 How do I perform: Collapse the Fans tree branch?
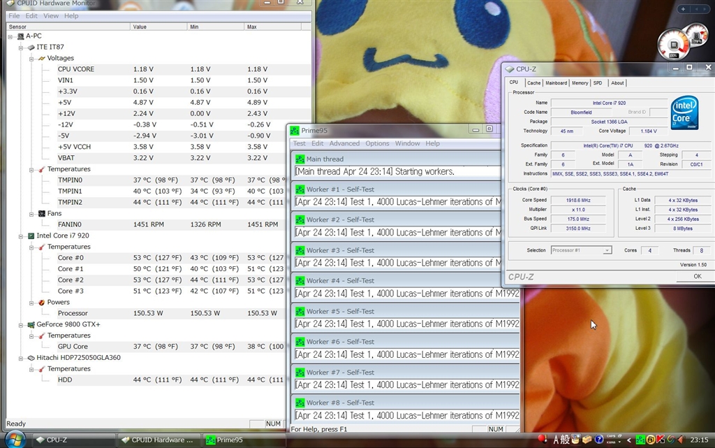[x=31, y=213]
